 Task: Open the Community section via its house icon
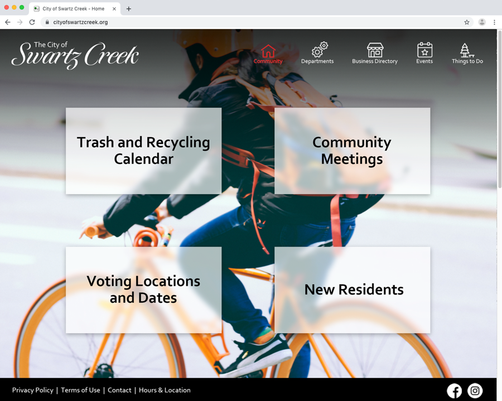click(x=268, y=49)
